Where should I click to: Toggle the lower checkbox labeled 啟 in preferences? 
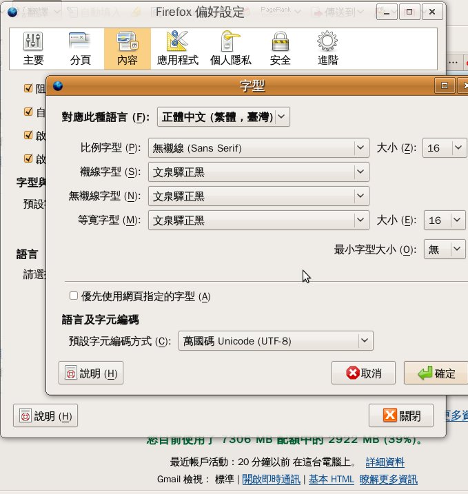coord(28,158)
